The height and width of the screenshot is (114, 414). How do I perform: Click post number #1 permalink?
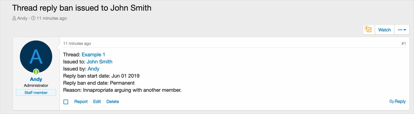click(x=404, y=43)
